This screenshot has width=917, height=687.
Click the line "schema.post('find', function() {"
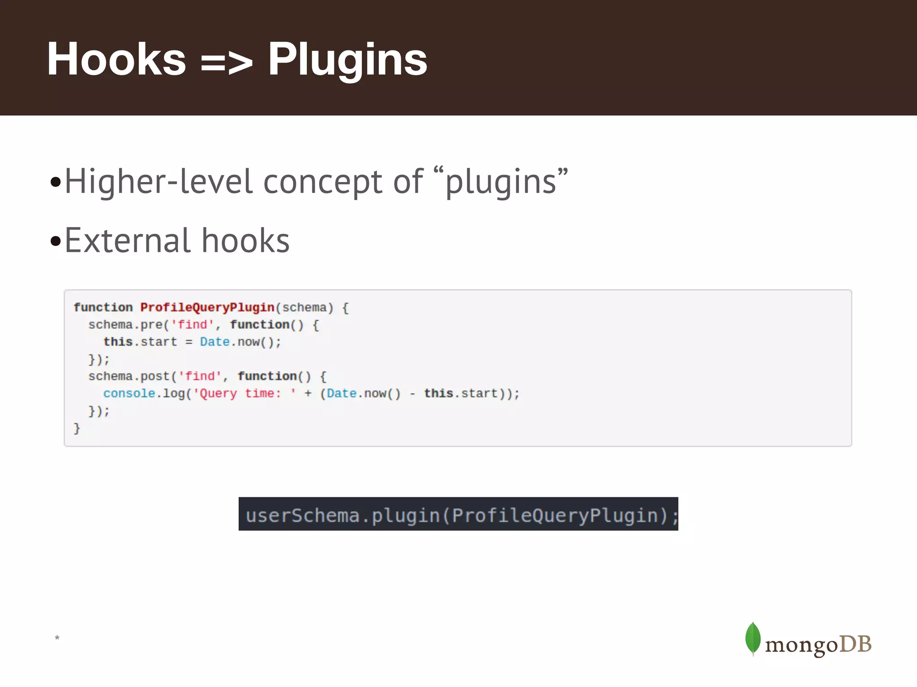207,377
